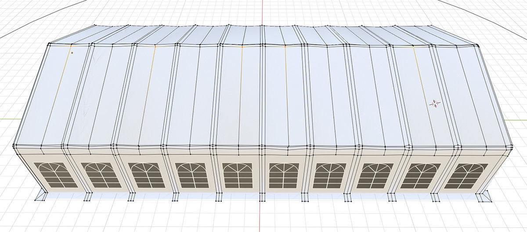
Task: Select the right corner foot plate of tent
Action: click(484, 197)
